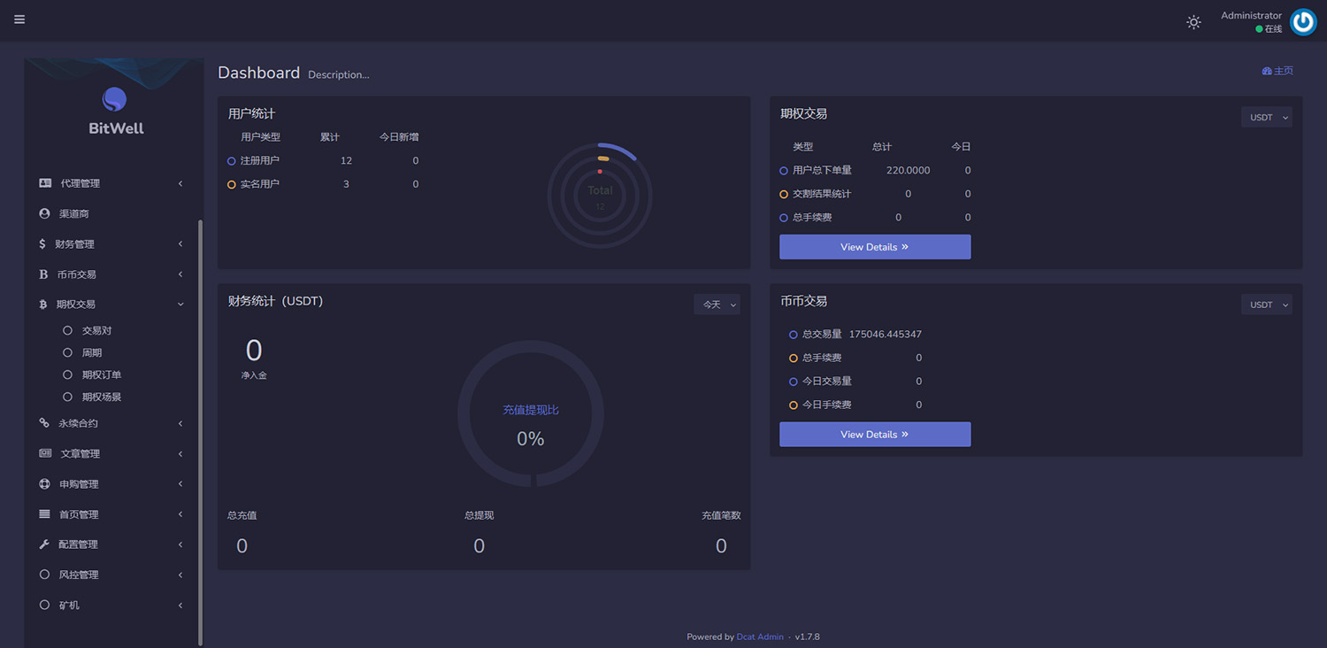Screen dimensions: 1327x648
Task: Expand the 币币交易 sidebar chevron arrow
Action: (x=180, y=274)
